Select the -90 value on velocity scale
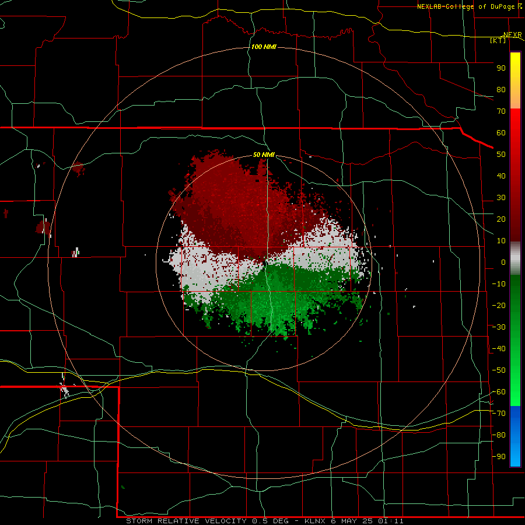525x525 pixels. click(499, 457)
